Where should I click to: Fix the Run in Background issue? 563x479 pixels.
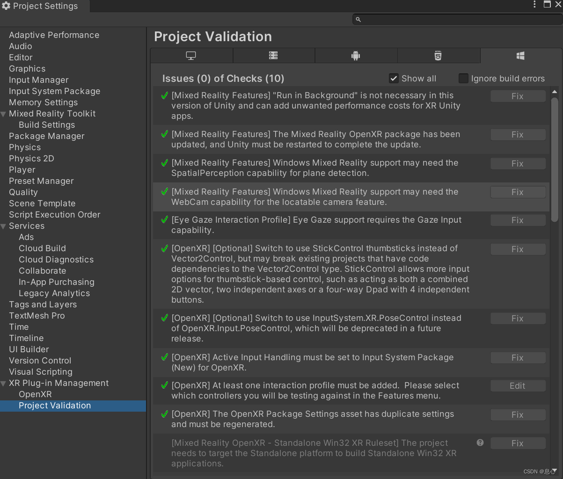(518, 96)
